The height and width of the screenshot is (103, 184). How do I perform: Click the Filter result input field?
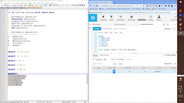tap(102, 64)
